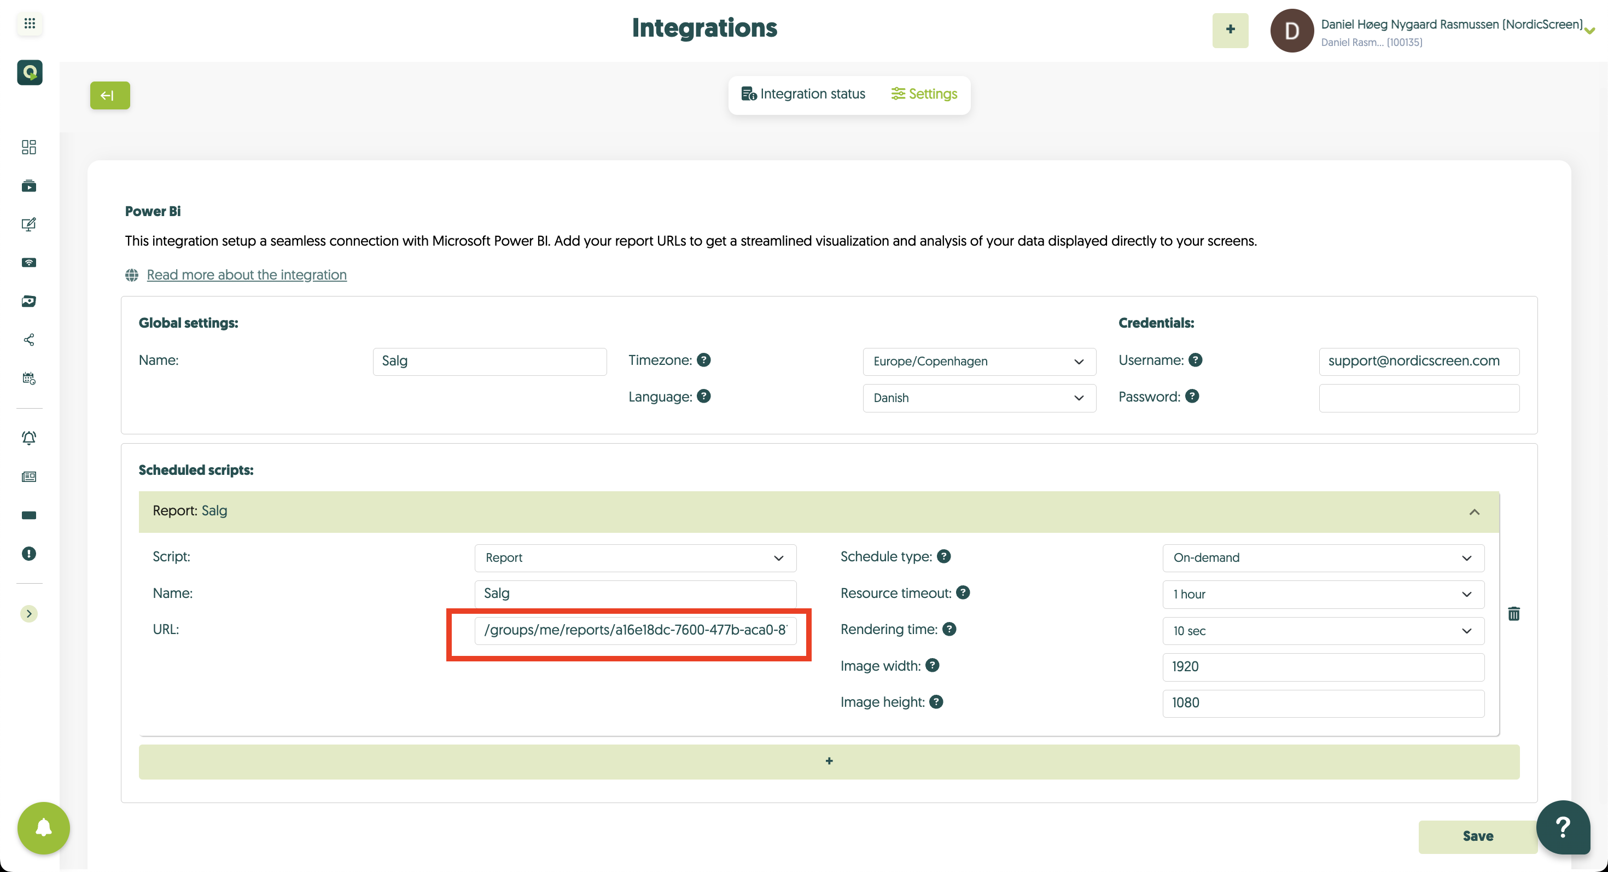Show Language help tooltip icon
This screenshot has height=872, width=1608.
tap(703, 397)
